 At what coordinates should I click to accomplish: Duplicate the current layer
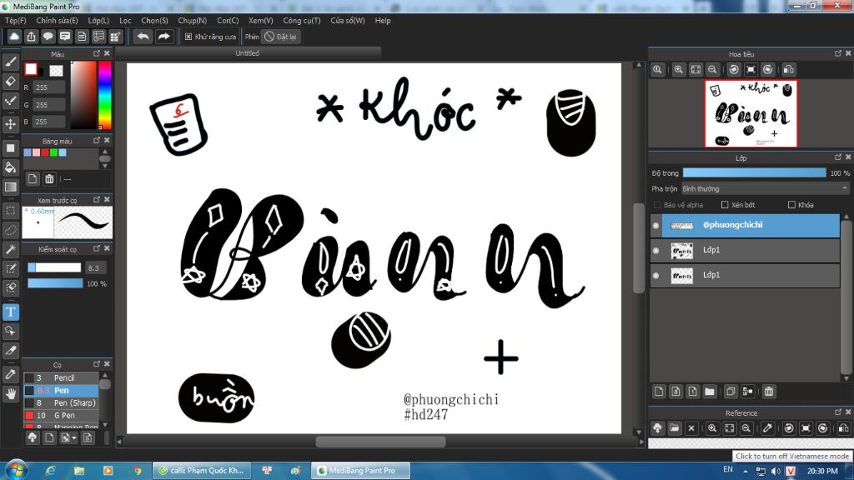731,392
